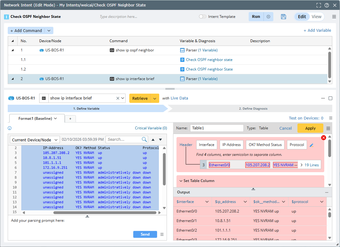
Task: Edit the table header with pencil icon
Action: coord(312,145)
